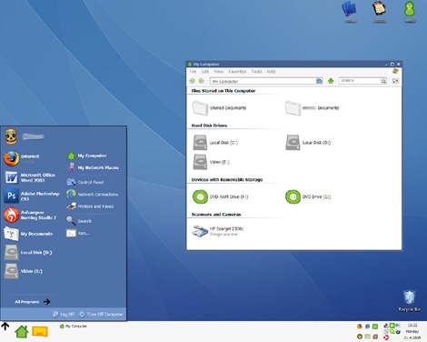Select the Recycle Bin desktop icon
Viewport: 427px width, 342px height.
pyautogui.click(x=409, y=301)
